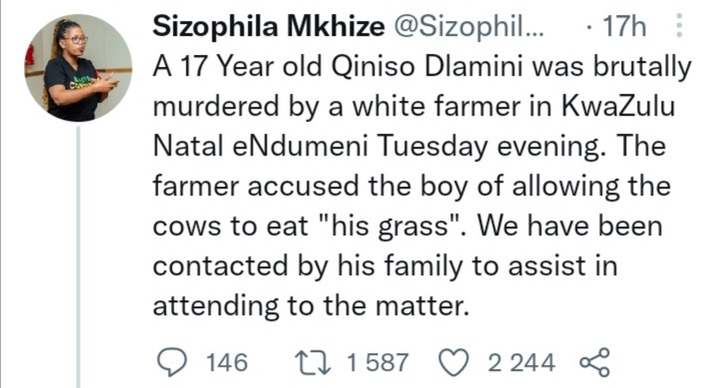
Task: Like the tweet with the heart icon
Action: [453, 362]
